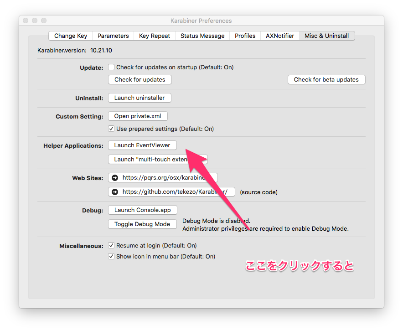Open the Parameters tab
Image resolution: width=403 pixels, height=331 pixels.
(113, 36)
